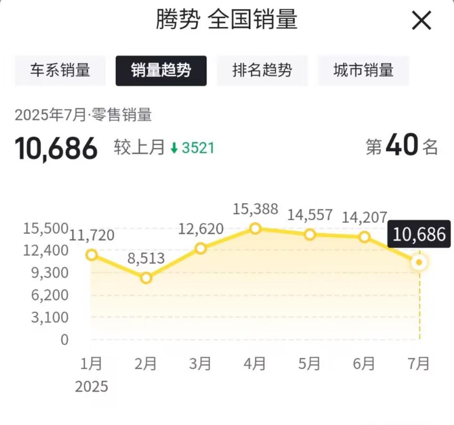Screen dimensions: 454x425
Task: Click the large 10,686 sales figure
Action: [x=56, y=149]
